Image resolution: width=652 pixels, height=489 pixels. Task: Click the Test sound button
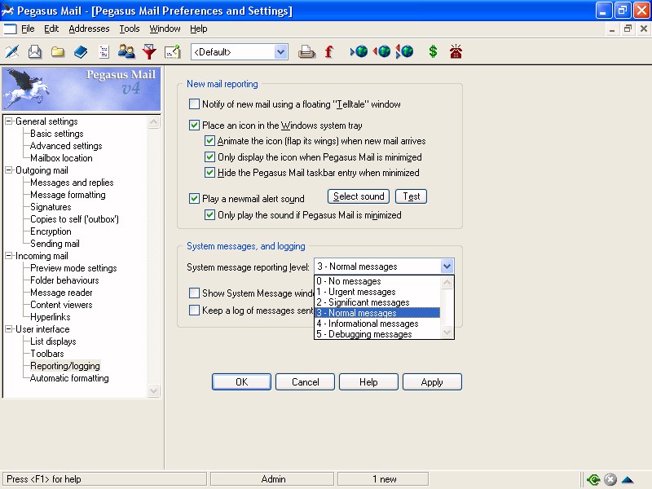point(412,196)
